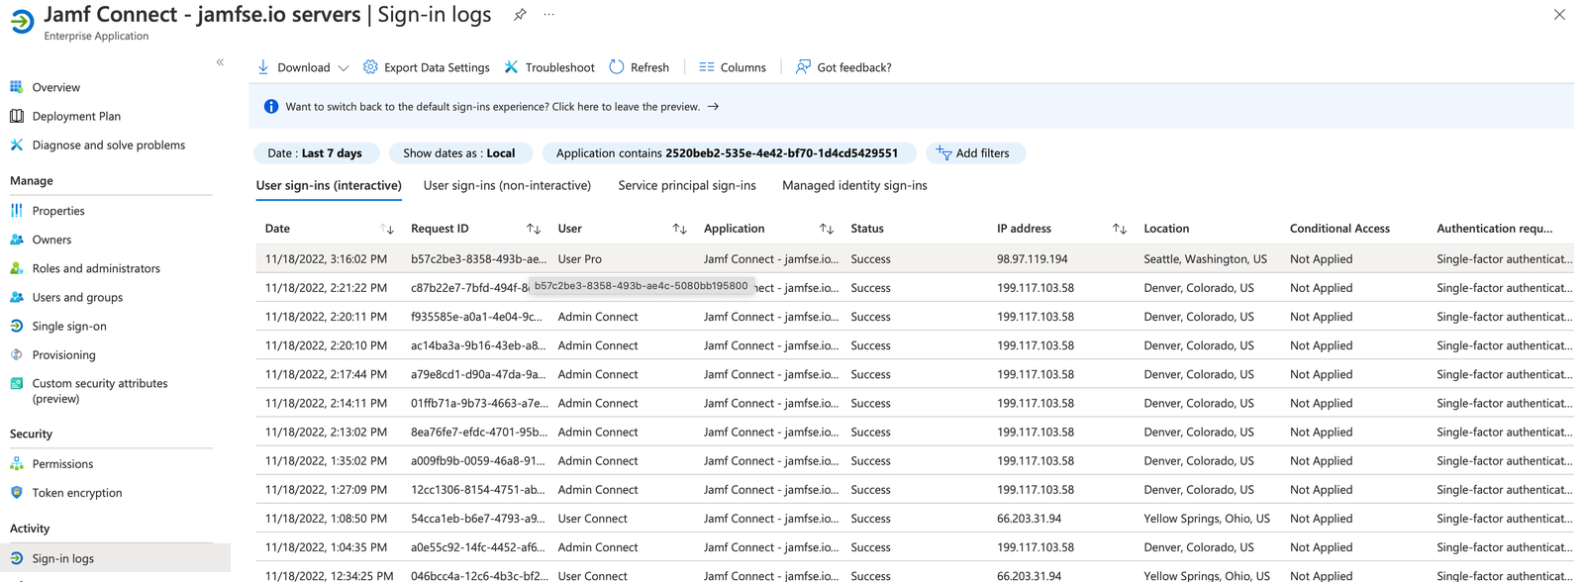The height and width of the screenshot is (582, 1584).
Task: Pin this blade with the pin icon
Action: click(x=520, y=15)
